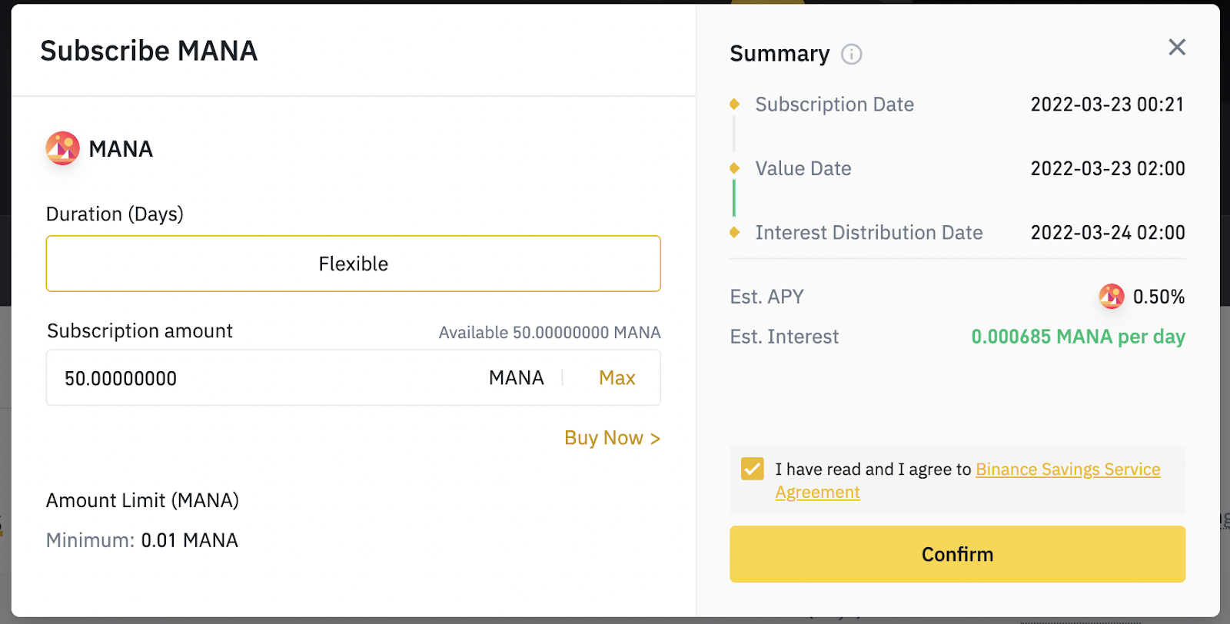The image size is (1230, 624).
Task: Click the MANA token logo
Action: point(61,148)
